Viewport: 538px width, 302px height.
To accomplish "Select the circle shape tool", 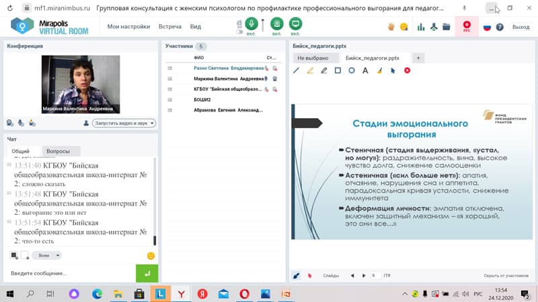I will coord(352,70).
